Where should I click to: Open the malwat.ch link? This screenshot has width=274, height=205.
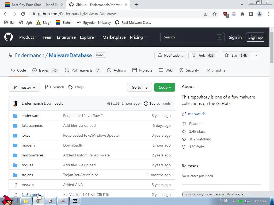[x=197, y=114]
